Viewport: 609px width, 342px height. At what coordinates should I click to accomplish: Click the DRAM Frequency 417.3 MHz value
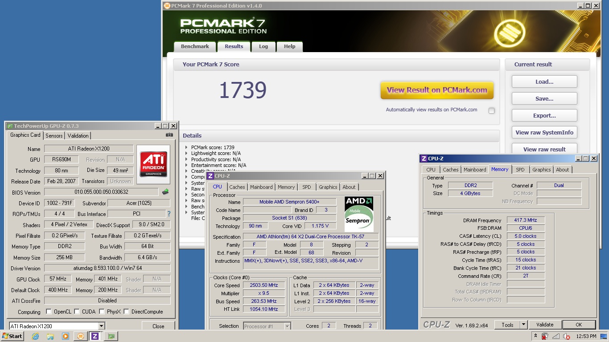click(526, 220)
